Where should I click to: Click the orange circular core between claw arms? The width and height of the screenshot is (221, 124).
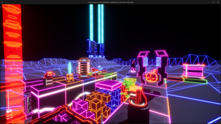152,76
